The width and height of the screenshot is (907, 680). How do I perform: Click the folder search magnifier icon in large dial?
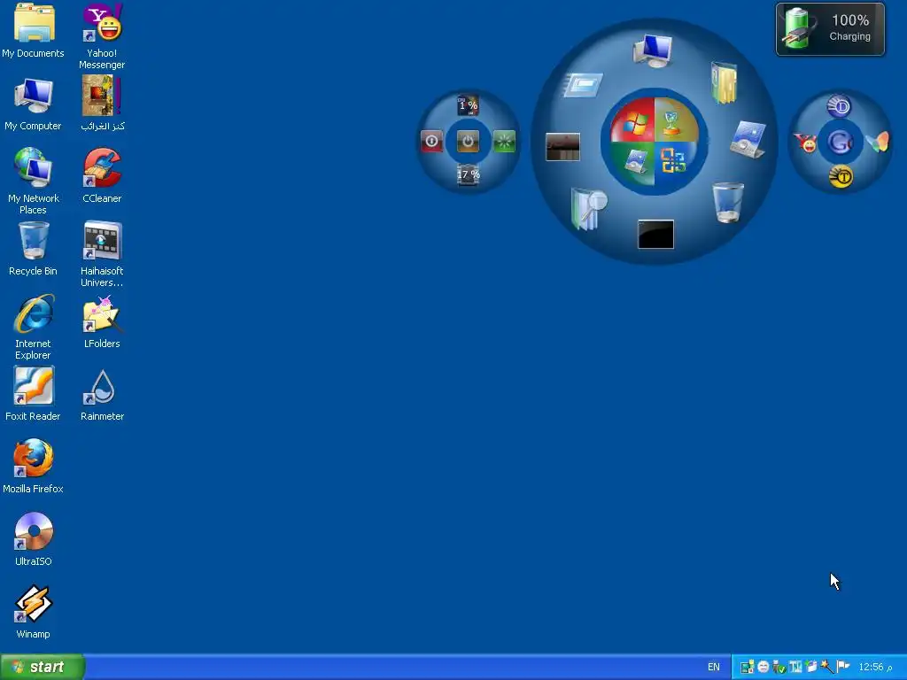tap(588, 209)
